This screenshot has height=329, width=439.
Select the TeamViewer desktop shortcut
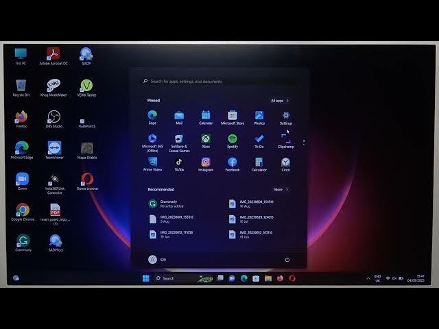[x=54, y=150]
